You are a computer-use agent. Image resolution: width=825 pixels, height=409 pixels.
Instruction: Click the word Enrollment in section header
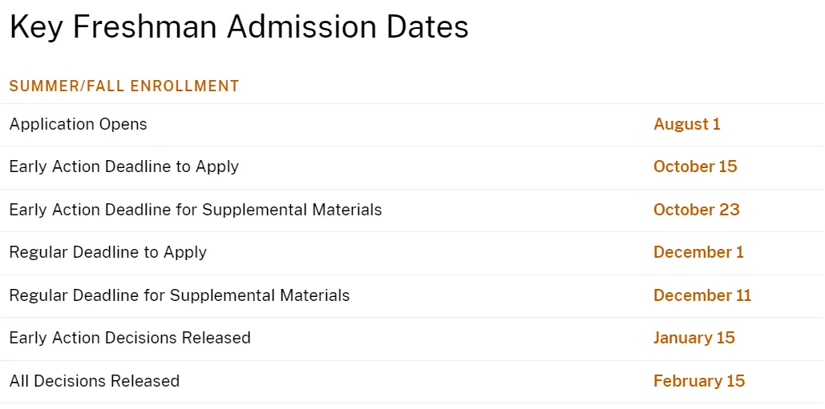184,86
